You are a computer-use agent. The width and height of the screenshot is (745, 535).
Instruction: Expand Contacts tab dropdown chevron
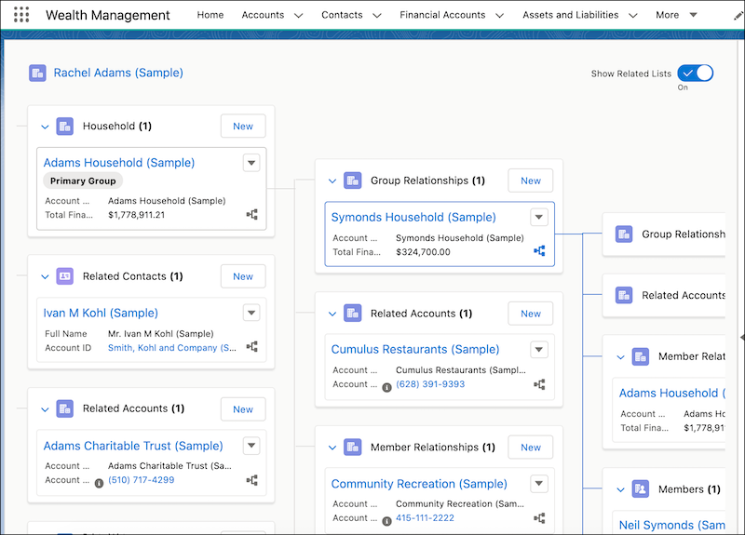(377, 15)
